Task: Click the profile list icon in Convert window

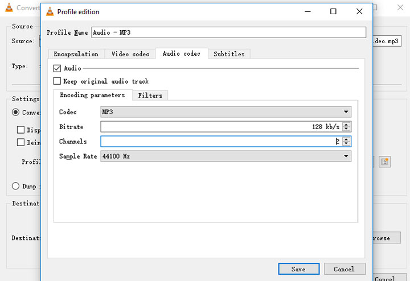Action: click(384, 162)
